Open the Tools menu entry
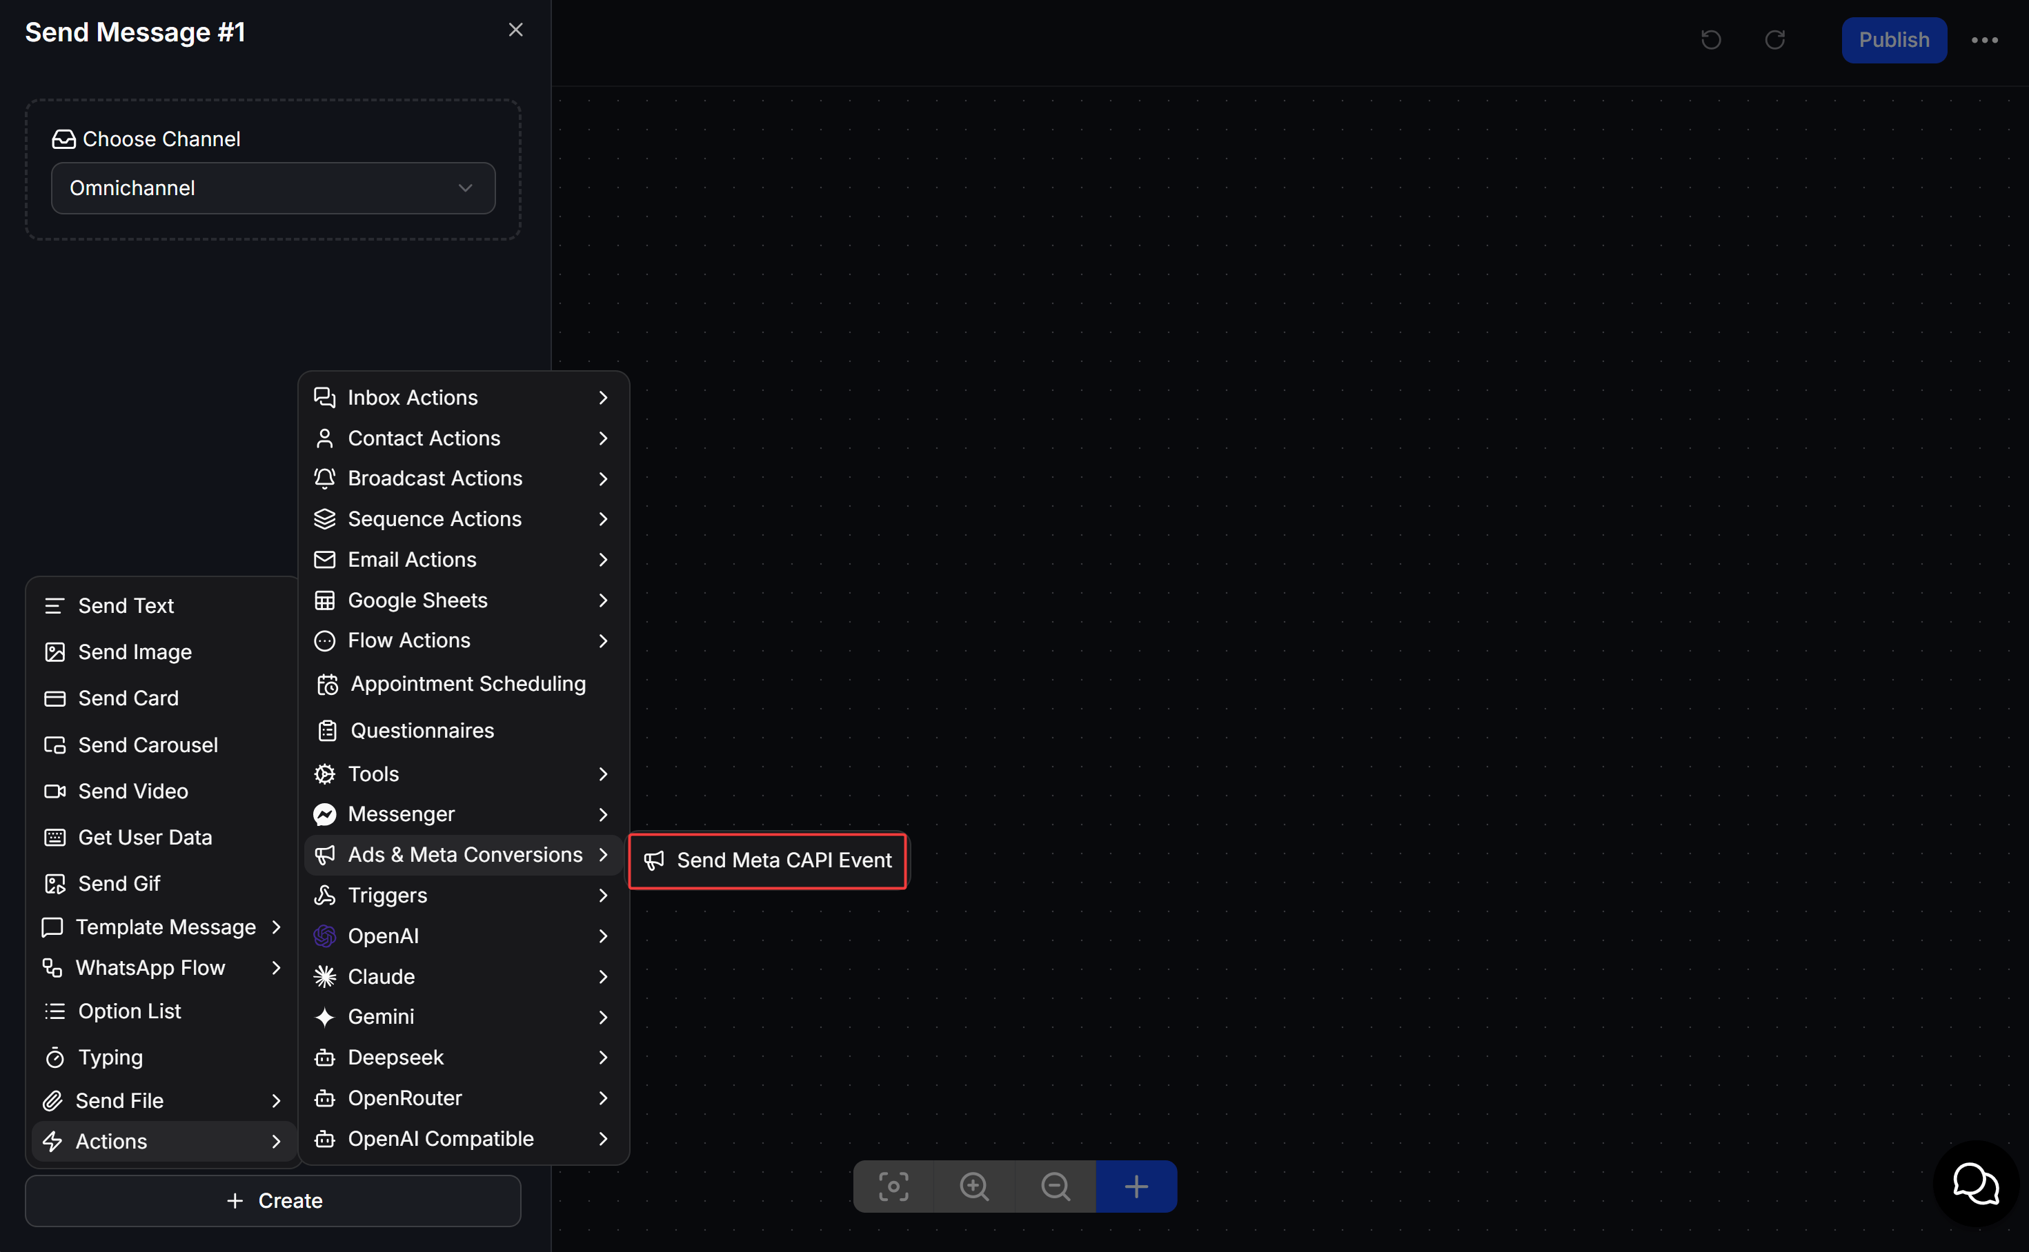 [463, 774]
